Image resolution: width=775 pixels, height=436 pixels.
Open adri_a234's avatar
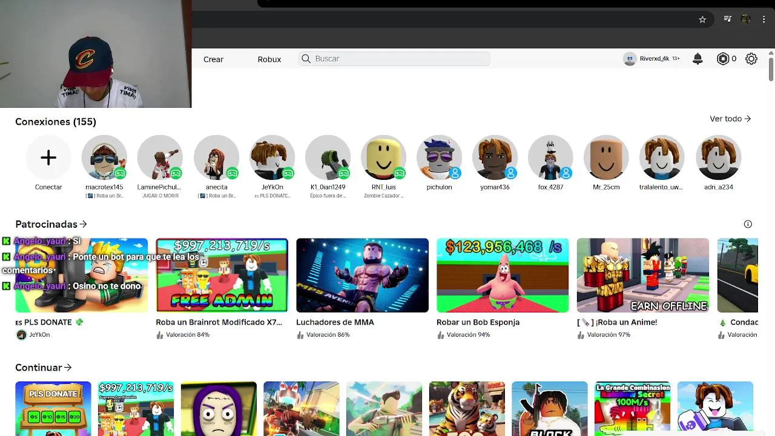(x=718, y=157)
